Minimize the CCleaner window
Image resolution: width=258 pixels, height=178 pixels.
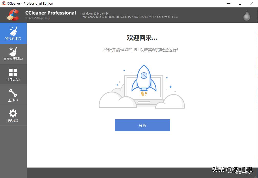228,3
